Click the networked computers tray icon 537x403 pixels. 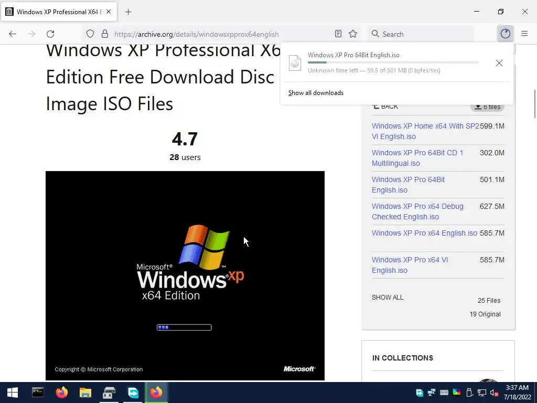[432, 393]
